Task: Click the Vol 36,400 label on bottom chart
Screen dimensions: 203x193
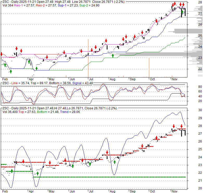Action: point(10,112)
